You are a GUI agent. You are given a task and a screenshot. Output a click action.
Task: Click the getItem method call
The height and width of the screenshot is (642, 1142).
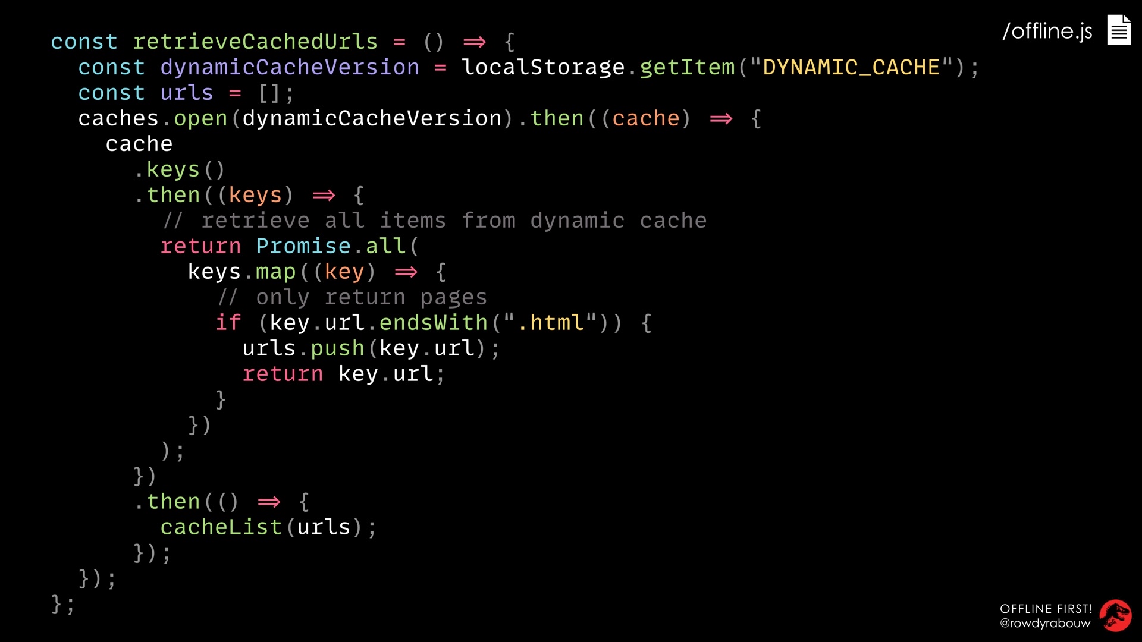688,67
